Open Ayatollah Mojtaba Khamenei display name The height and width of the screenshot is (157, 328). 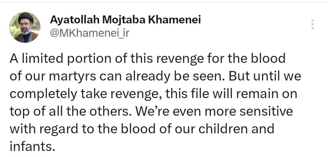(x=126, y=20)
